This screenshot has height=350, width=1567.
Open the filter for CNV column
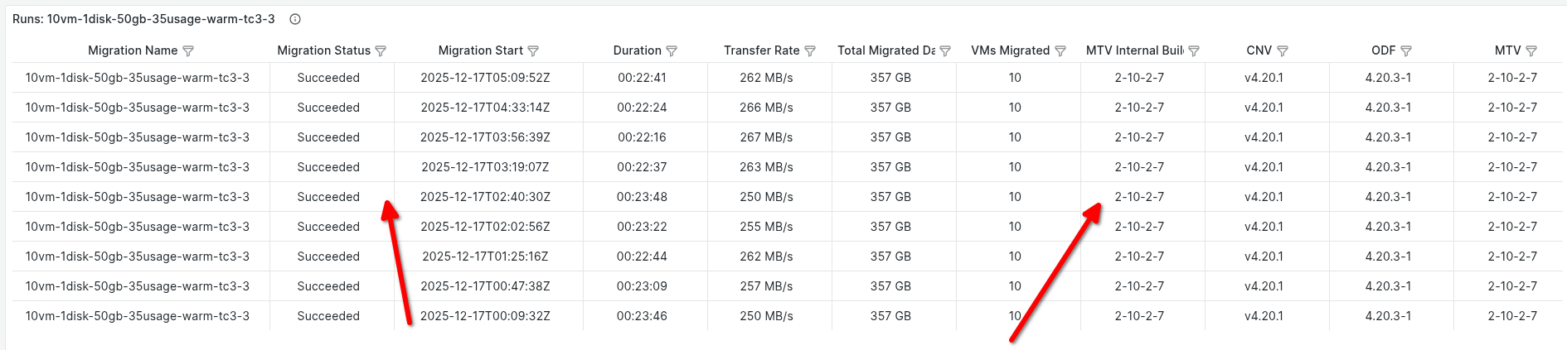[1283, 51]
